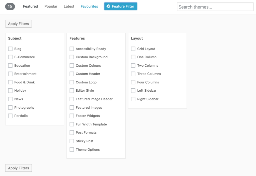The width and height of the screenshot is (256, 176).
Task: Enable the Sticky Post feature filter
Action: coord(72,141)
